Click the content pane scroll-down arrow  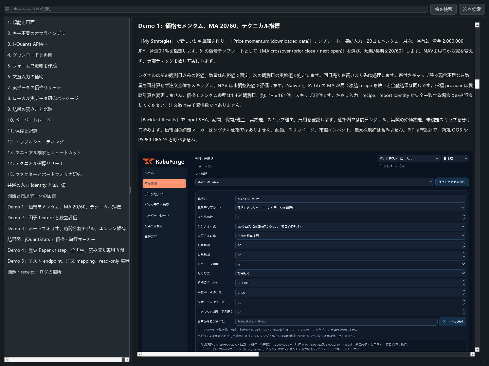click(477, 349)
